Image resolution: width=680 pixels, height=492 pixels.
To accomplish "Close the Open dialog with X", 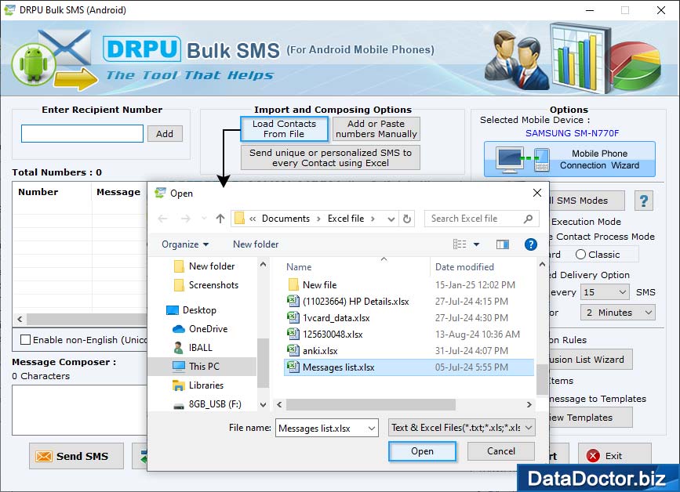I will click(537, 193).
